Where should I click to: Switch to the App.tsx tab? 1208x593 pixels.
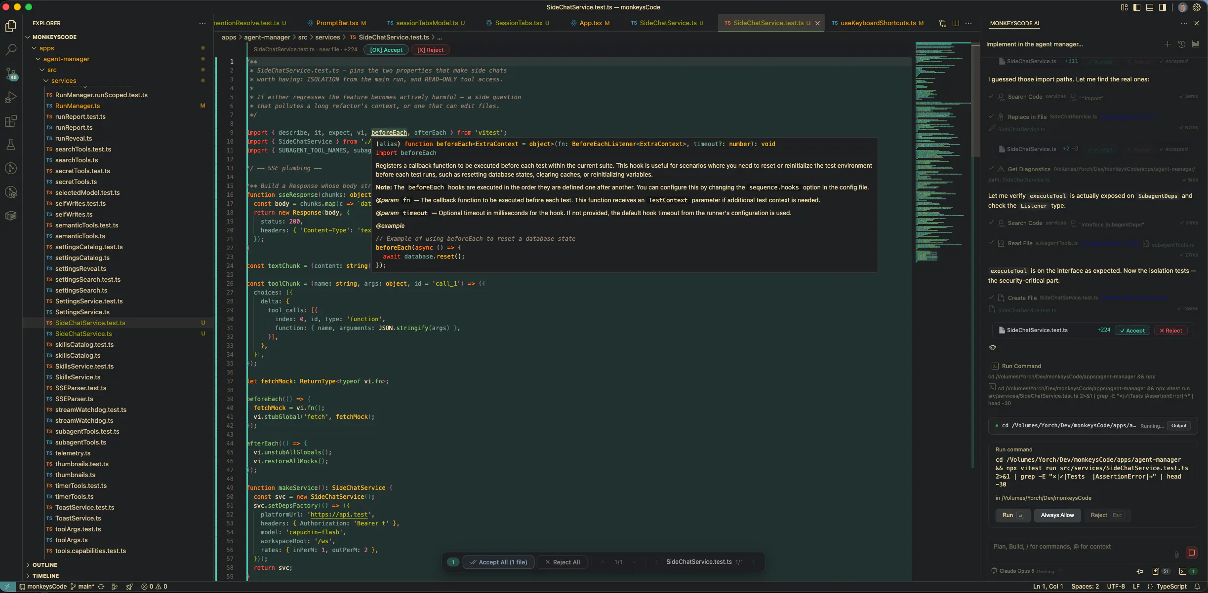[x=591, y=23]
